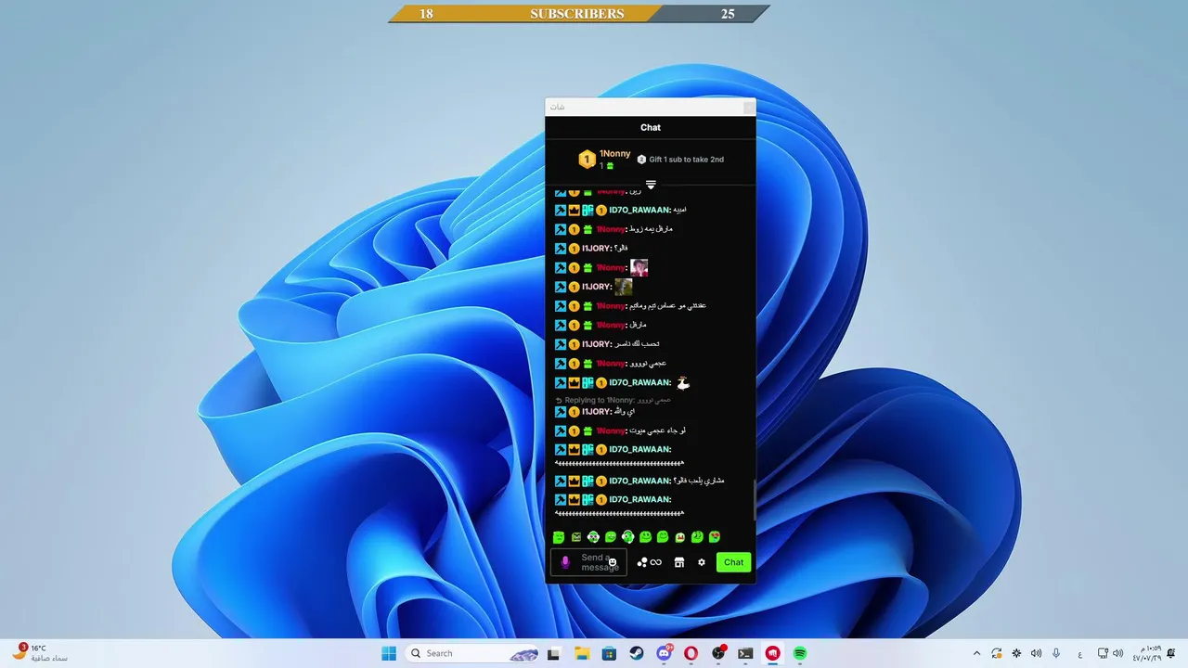Click chat window scrollbar thumb
The image size is (1188, 668).
pos(755,501)
